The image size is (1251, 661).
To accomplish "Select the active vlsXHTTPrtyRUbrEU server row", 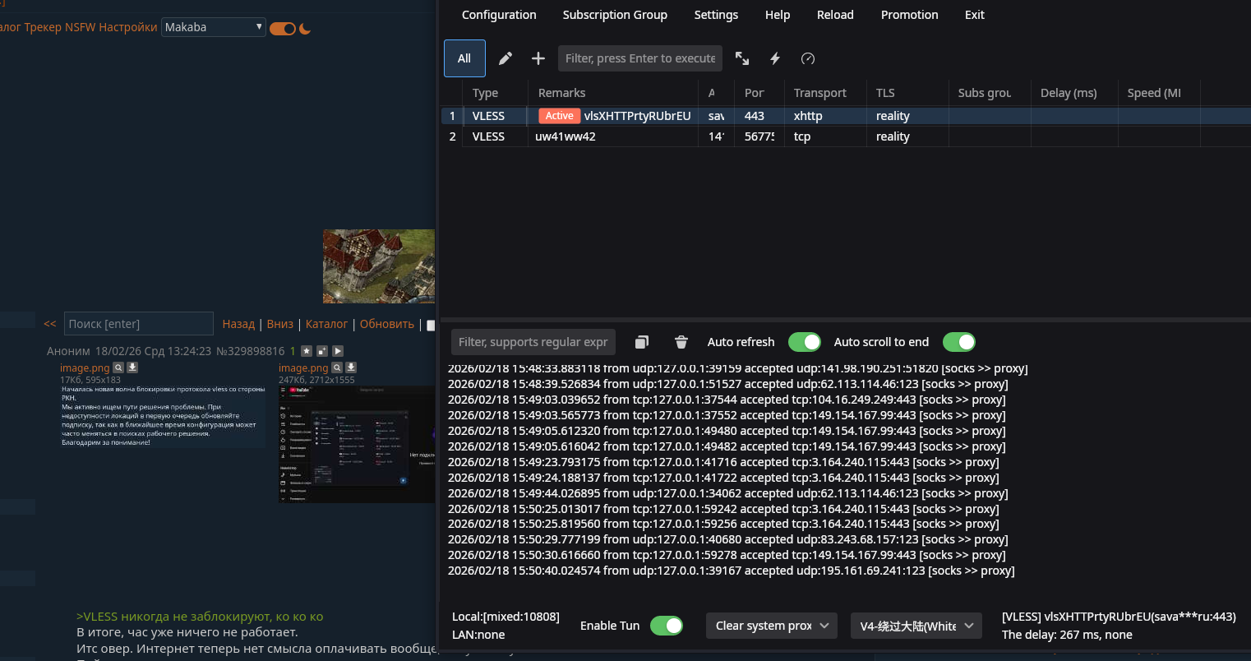I will click(846, 116).
